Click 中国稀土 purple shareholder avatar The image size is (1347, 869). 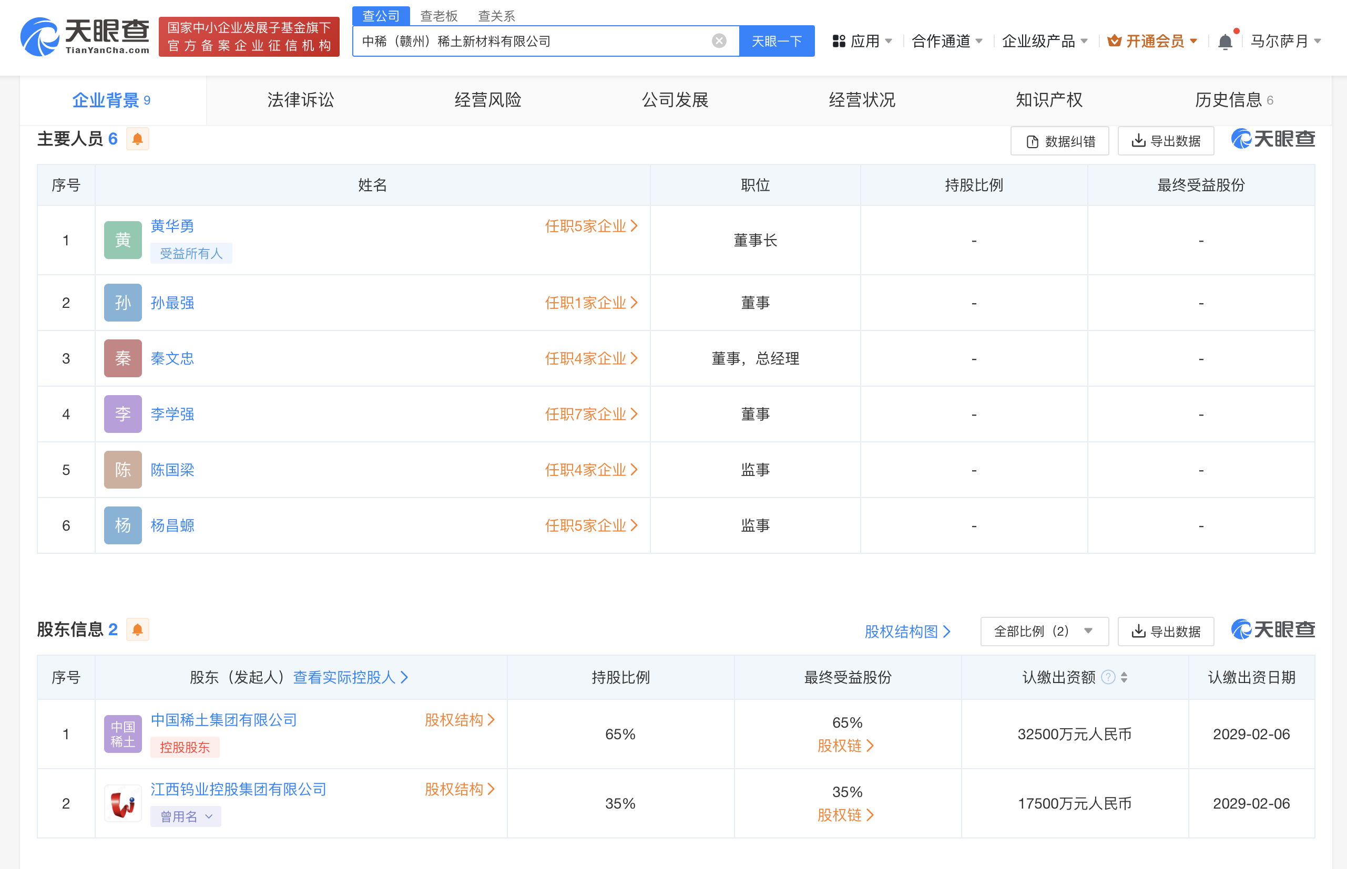(123, 733)
